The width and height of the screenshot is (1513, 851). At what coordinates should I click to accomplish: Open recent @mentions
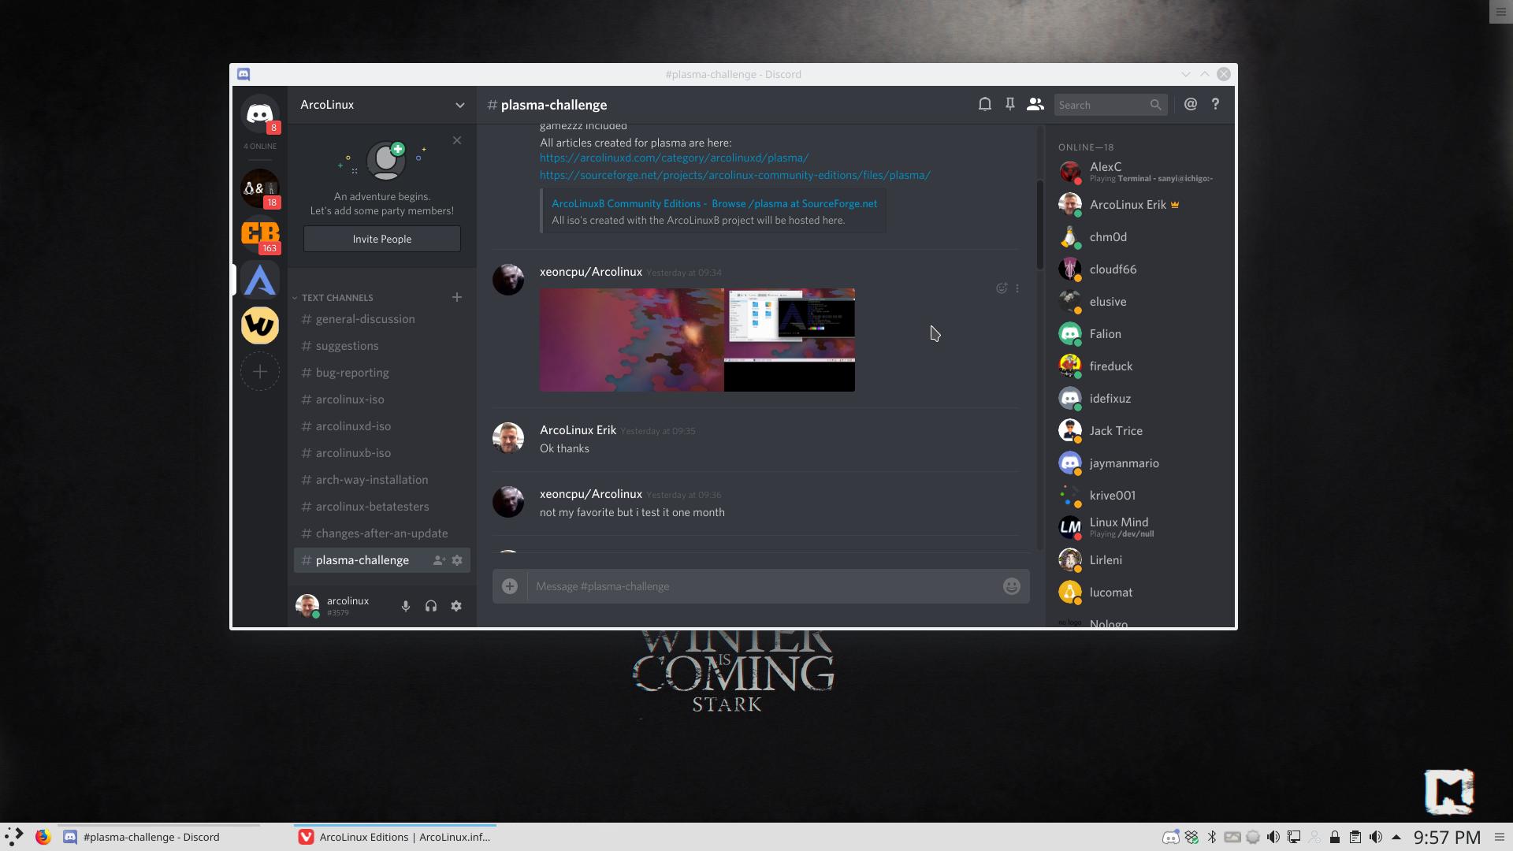click(1190, 103)
